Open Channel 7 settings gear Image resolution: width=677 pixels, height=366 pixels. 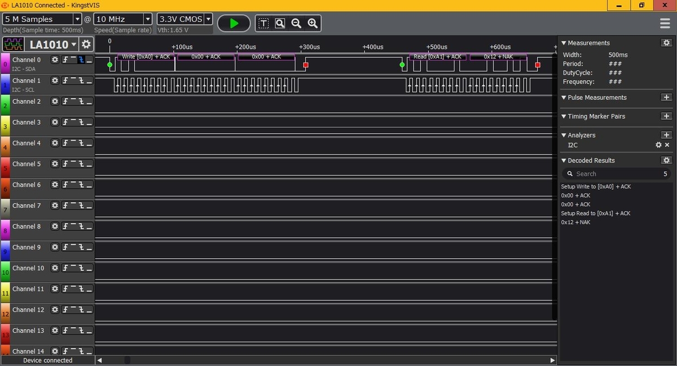click(x=55, y=206)
